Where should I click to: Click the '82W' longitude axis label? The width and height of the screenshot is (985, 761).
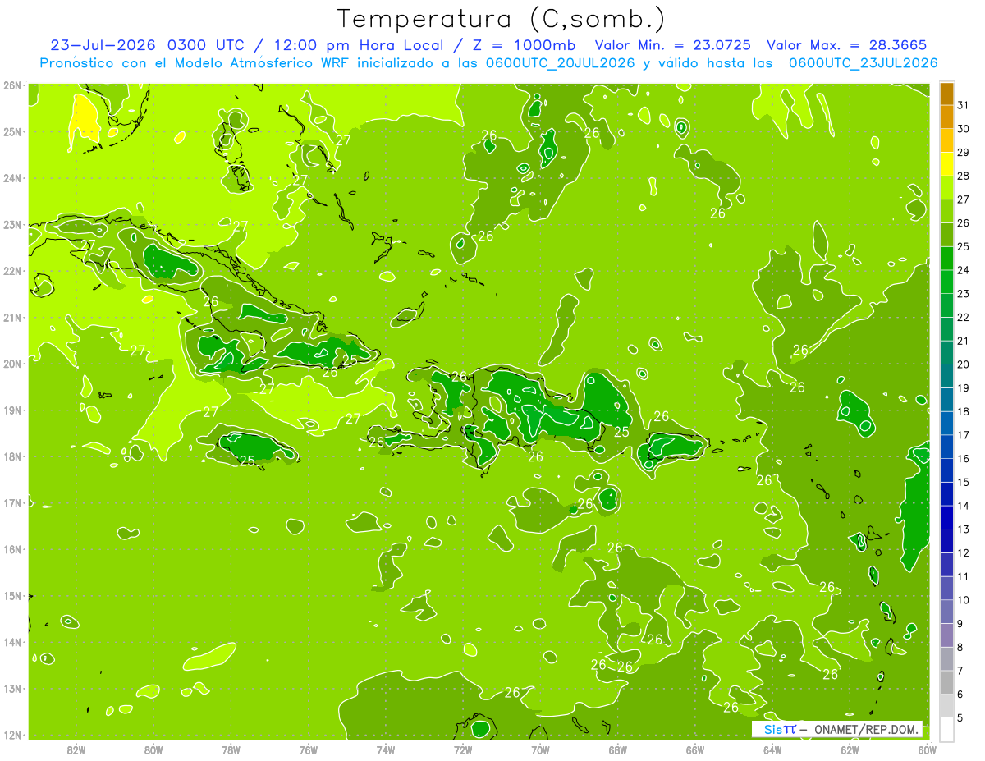click(76, 750)
